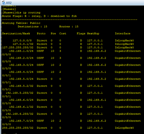Click next hop 192.168.6.2 in 192.168.3.0/24 row

(97, 65)
